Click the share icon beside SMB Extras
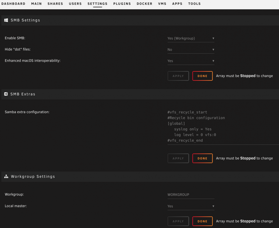The height and width of the screenshot is (228, 279). pyautogui.click(x=6, y=94)
